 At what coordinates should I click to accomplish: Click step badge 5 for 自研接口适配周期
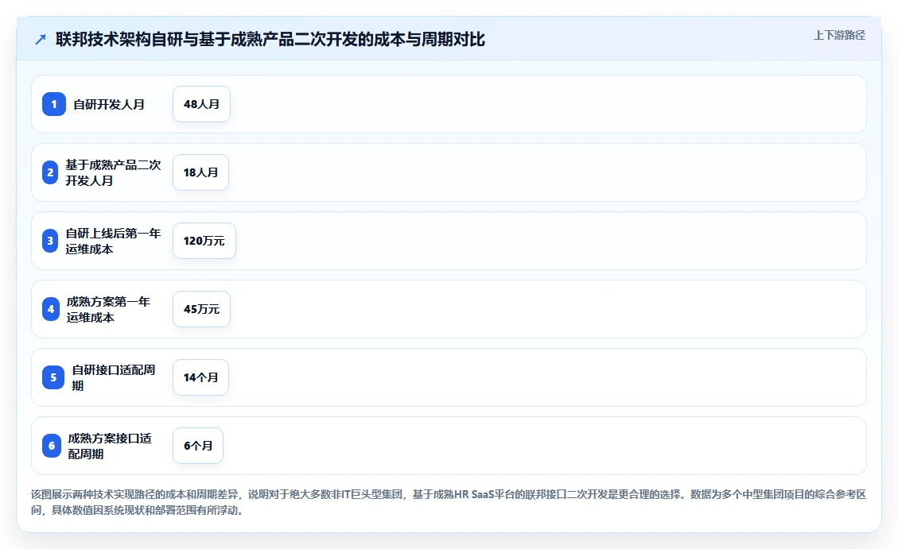tap(53, 377)
